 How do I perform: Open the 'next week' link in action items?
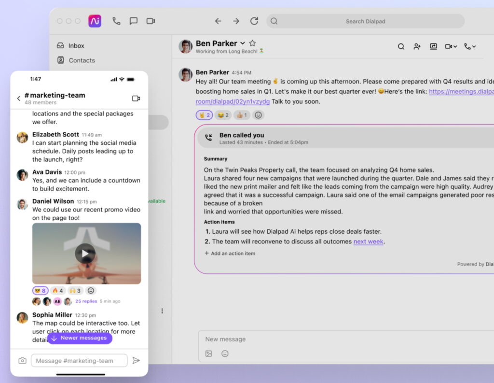tap(368, 241)
